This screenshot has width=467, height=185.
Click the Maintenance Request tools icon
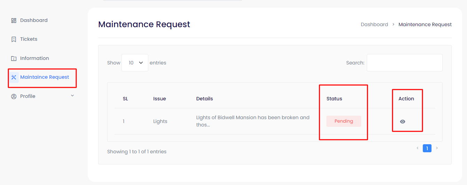(14, 77)
